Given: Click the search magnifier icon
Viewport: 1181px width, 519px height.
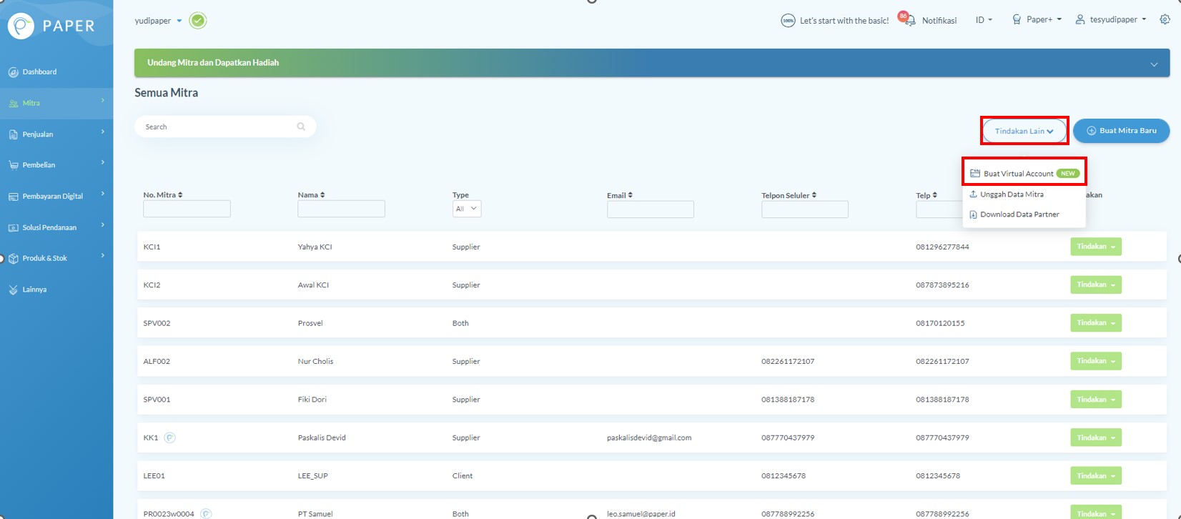Looking at the screenshot, I should (x=301, y=127).
